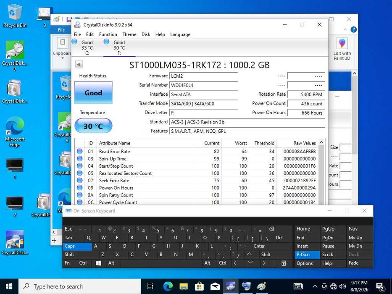Open the File menu in CrystalDiskInfo
The height and width of the screenshot is (294, 392).
click(x=77, y=34)
